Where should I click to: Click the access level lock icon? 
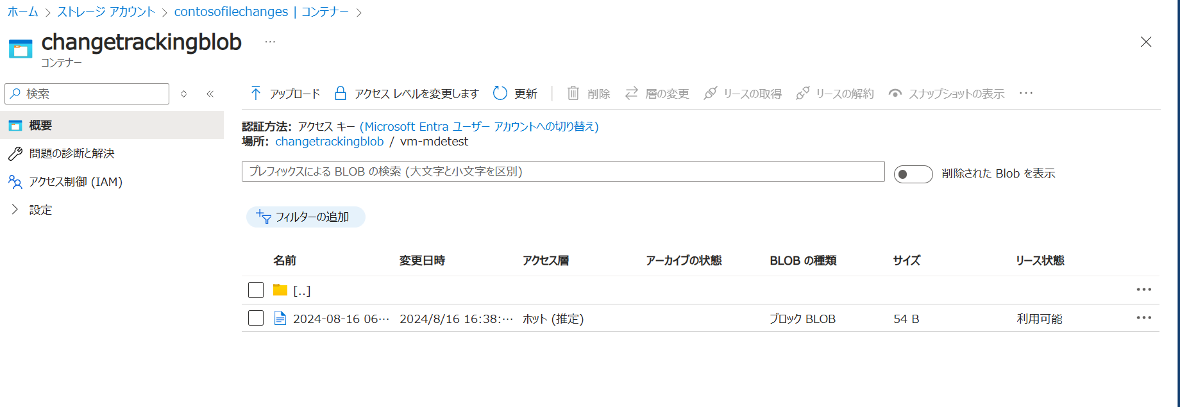[341, 94]
